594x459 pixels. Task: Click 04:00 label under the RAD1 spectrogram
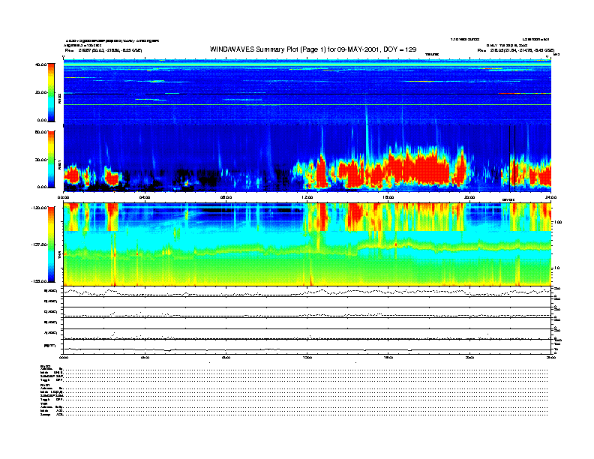[x=145, y=197]
